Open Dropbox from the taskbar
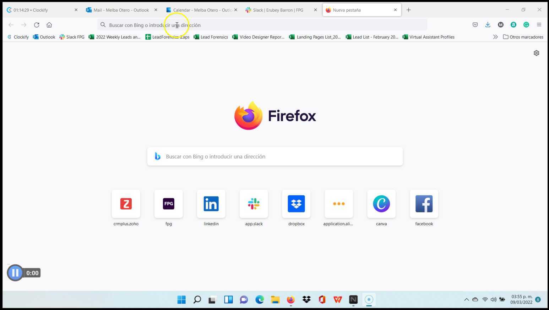 [306, 300]
